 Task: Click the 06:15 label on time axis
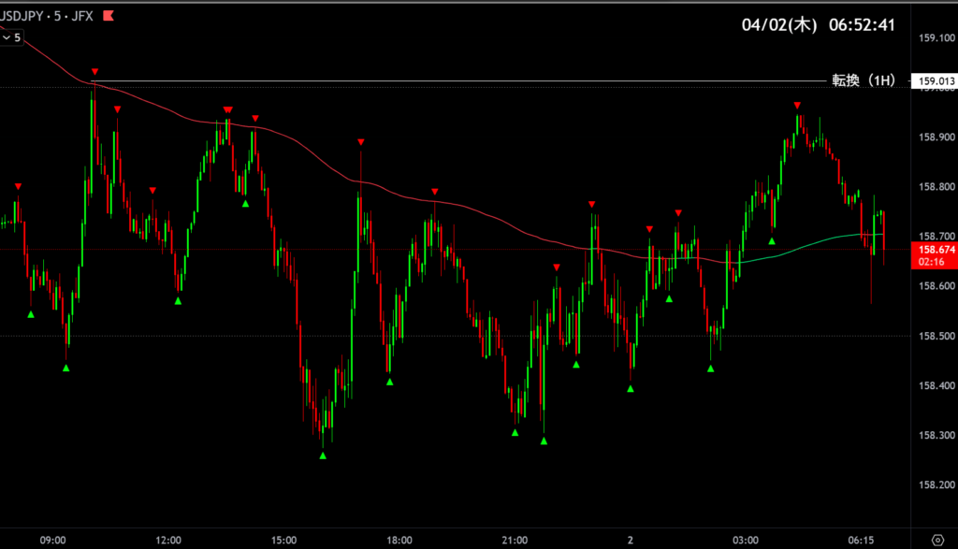click(x=861, y=540)
